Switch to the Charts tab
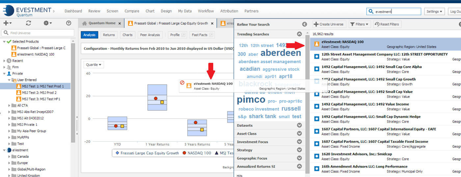 click(127, 35)
